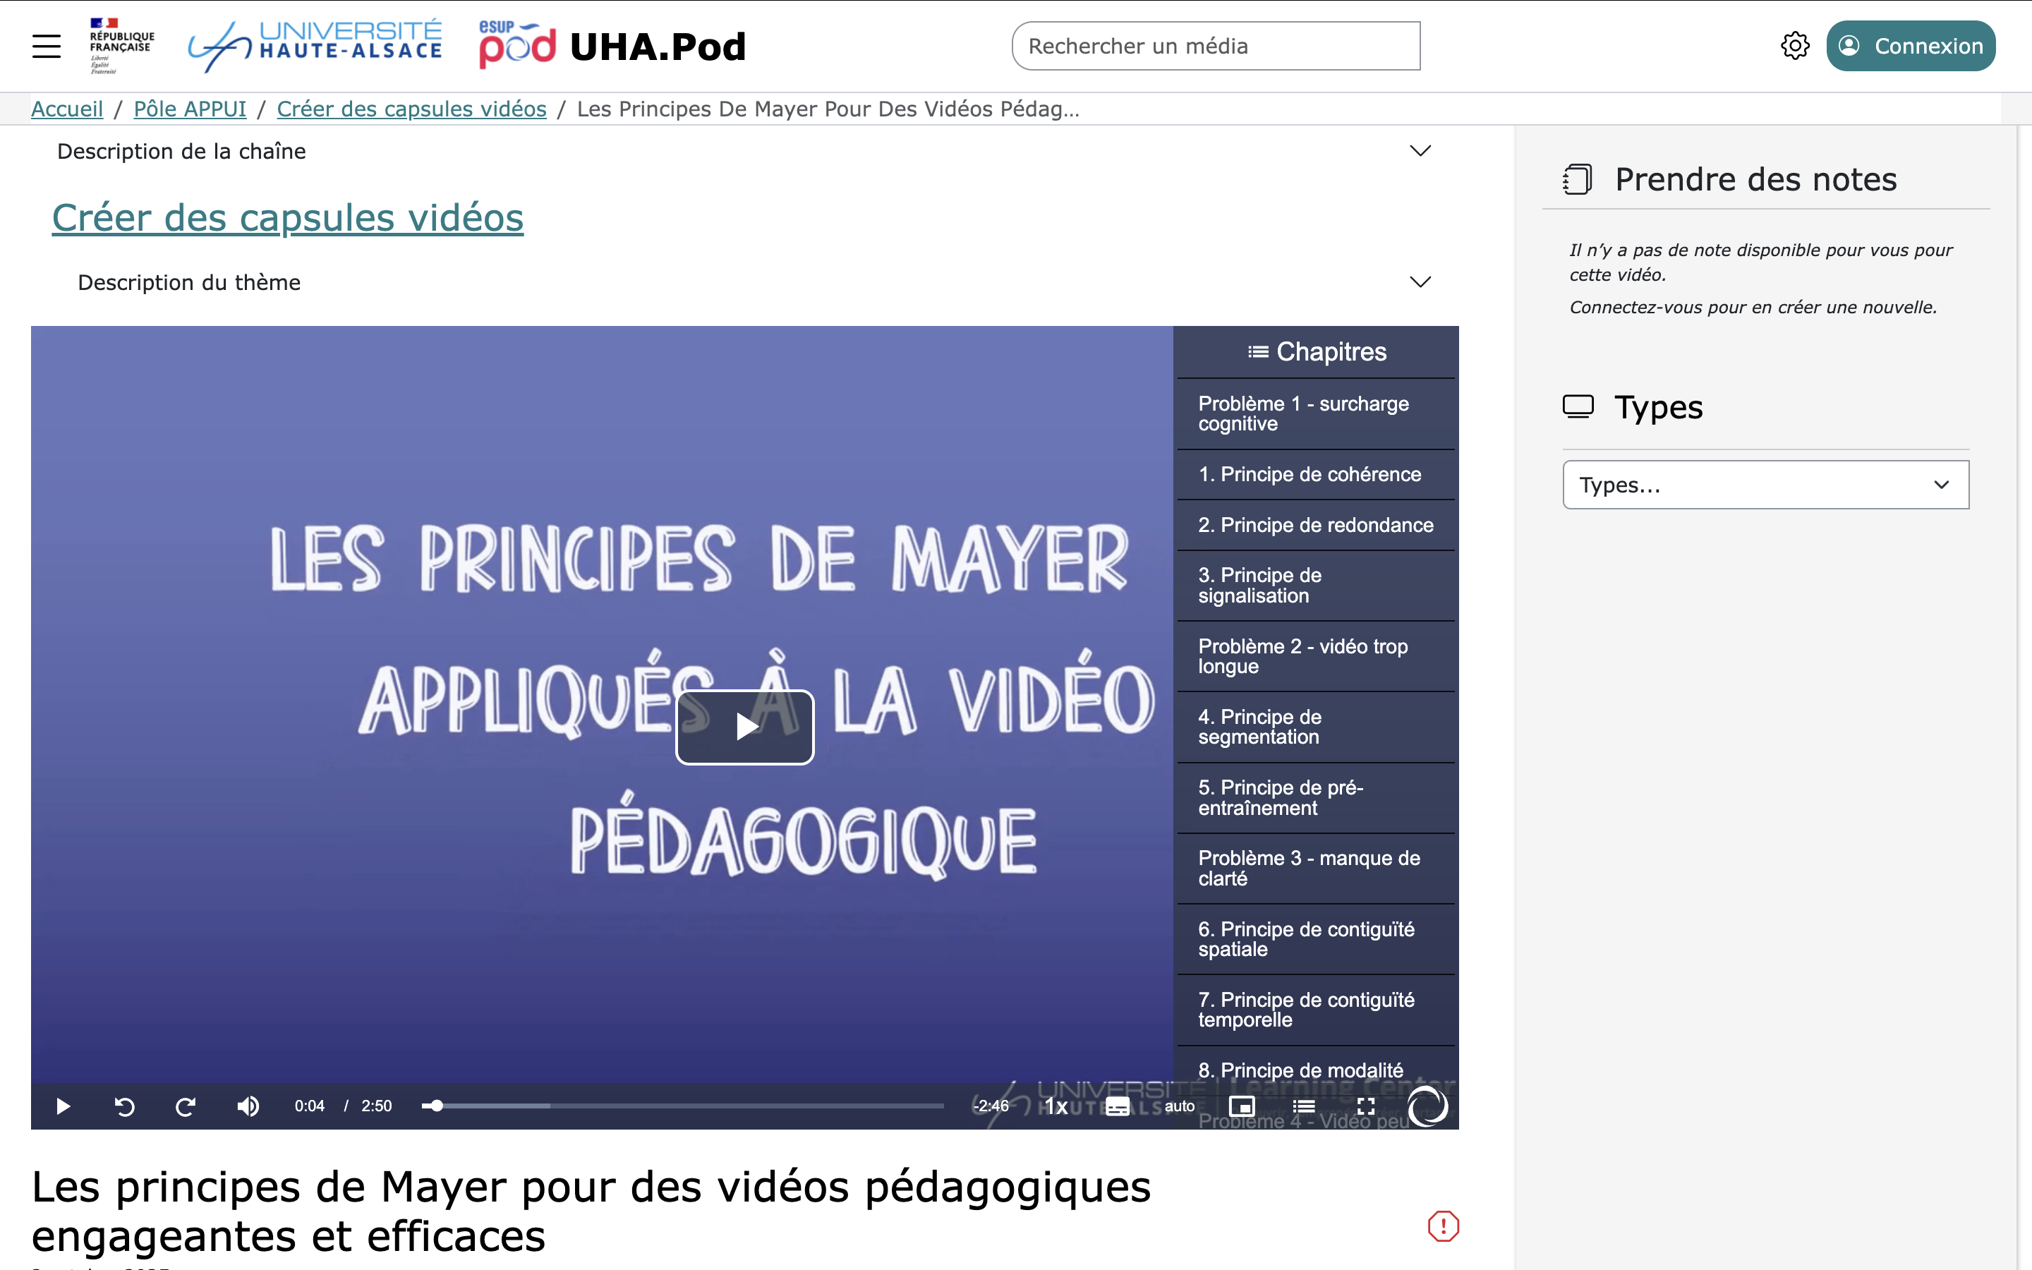
Task: Click the video progress bar
Action: click(x=684, y=1106)
